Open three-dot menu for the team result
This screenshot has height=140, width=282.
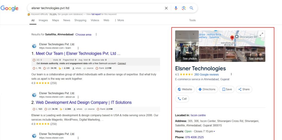78,48
